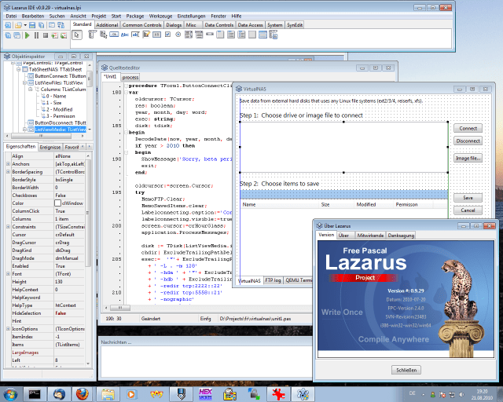
Task: Select the component palette selection arrow tool
Action: (77, 35)
